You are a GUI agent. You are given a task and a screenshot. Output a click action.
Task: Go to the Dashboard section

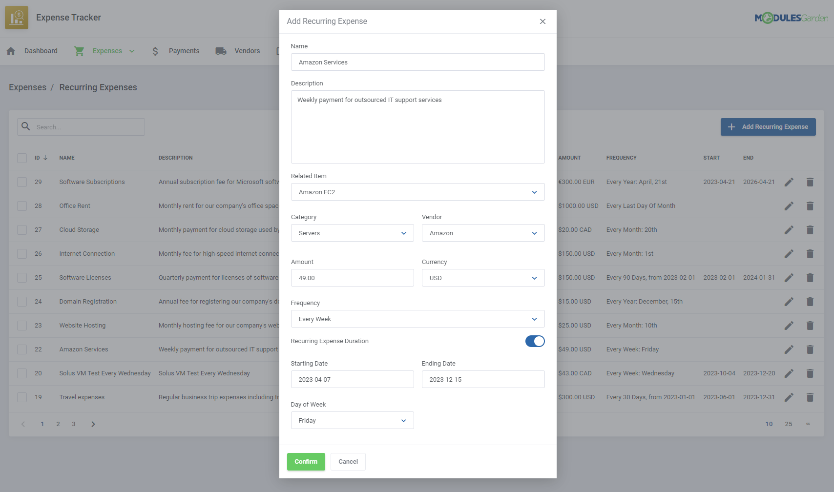[x=41, y=50]
